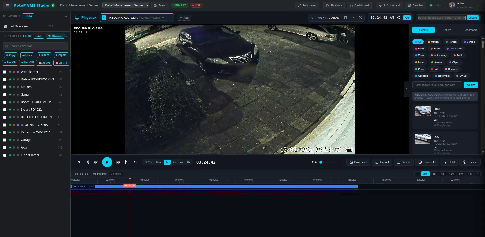This screenshot has width=485, height=237.
Task: Set playback speed to 2x
Action: (174, 162)
